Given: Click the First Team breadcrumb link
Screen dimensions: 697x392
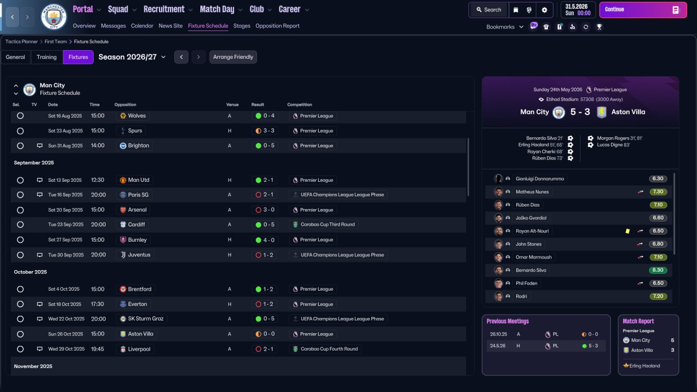Looking at the screenshot, I should 56,41.
